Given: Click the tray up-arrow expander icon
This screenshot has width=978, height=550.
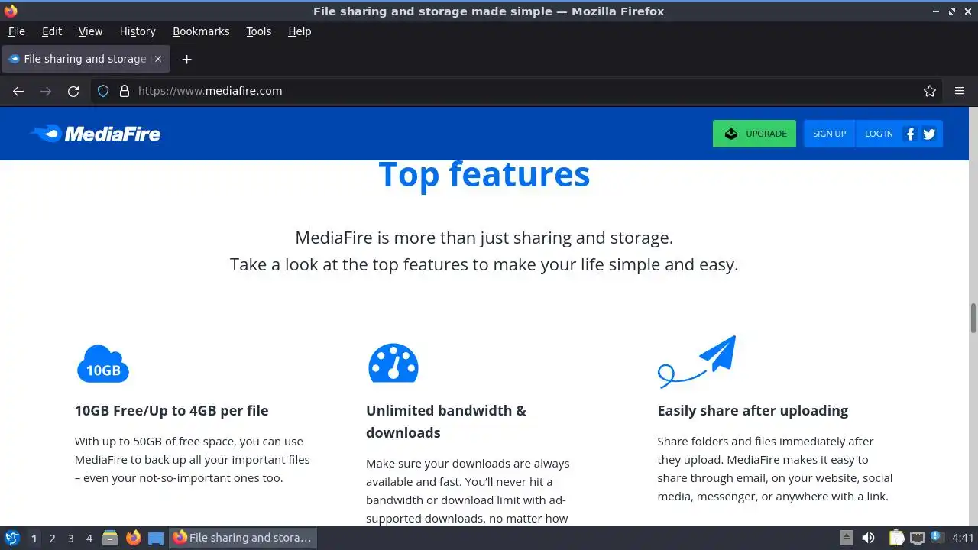Looking at the screenshot, I should [x=846, y=538].
